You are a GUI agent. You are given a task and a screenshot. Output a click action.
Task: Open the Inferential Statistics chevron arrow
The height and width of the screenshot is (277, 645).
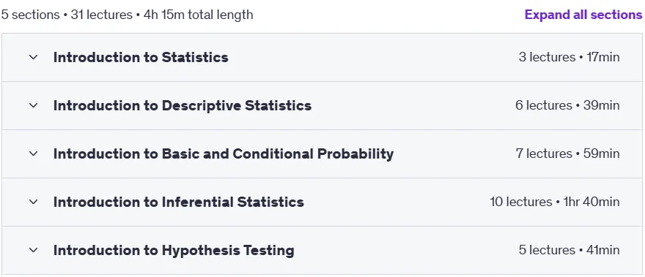pos(33,202)
